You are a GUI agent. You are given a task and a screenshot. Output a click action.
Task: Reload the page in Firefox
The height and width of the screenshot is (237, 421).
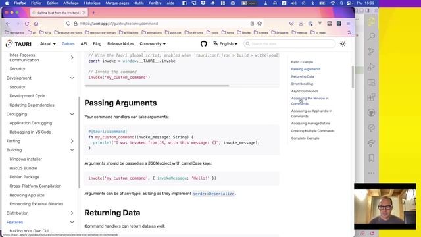(27, 24)
